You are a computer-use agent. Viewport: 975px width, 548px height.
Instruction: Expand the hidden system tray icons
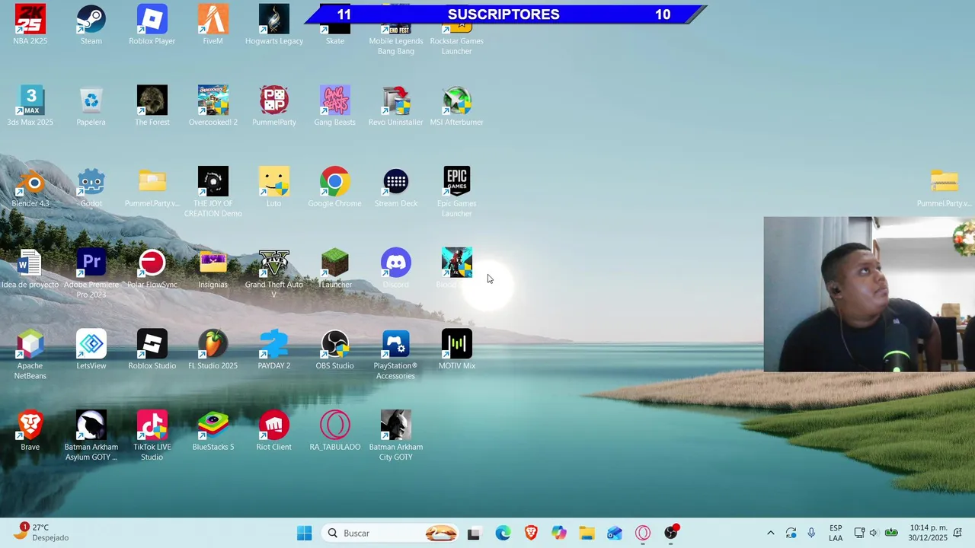pos(770,533)
